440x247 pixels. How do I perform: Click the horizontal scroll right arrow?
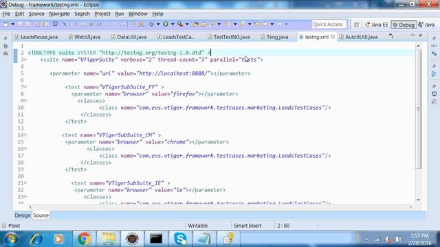[411, 207]
